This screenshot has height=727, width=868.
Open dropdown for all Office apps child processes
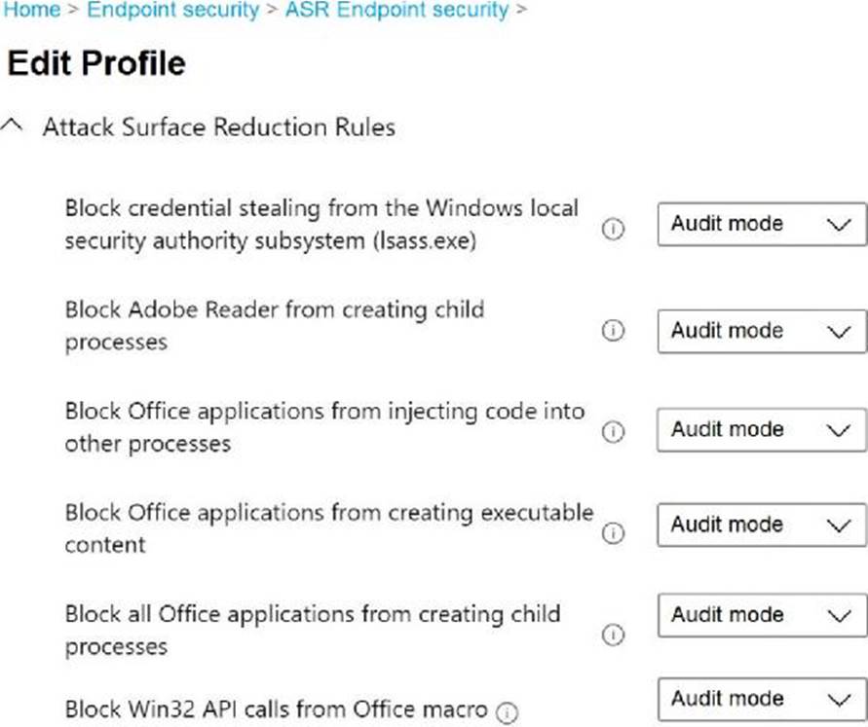click(762, 615)
